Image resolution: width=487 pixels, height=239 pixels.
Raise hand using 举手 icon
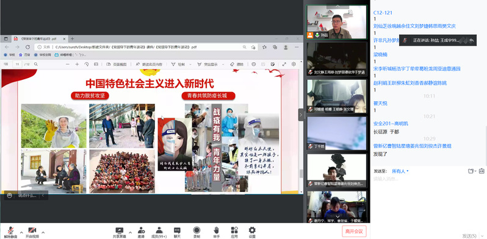point(216,232)
